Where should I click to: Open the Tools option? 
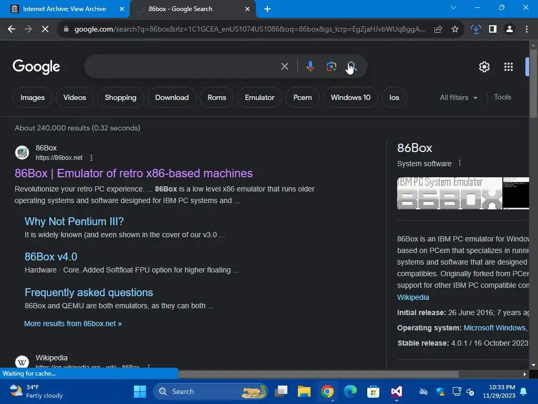pyautogui.click(x=502, y=97)
